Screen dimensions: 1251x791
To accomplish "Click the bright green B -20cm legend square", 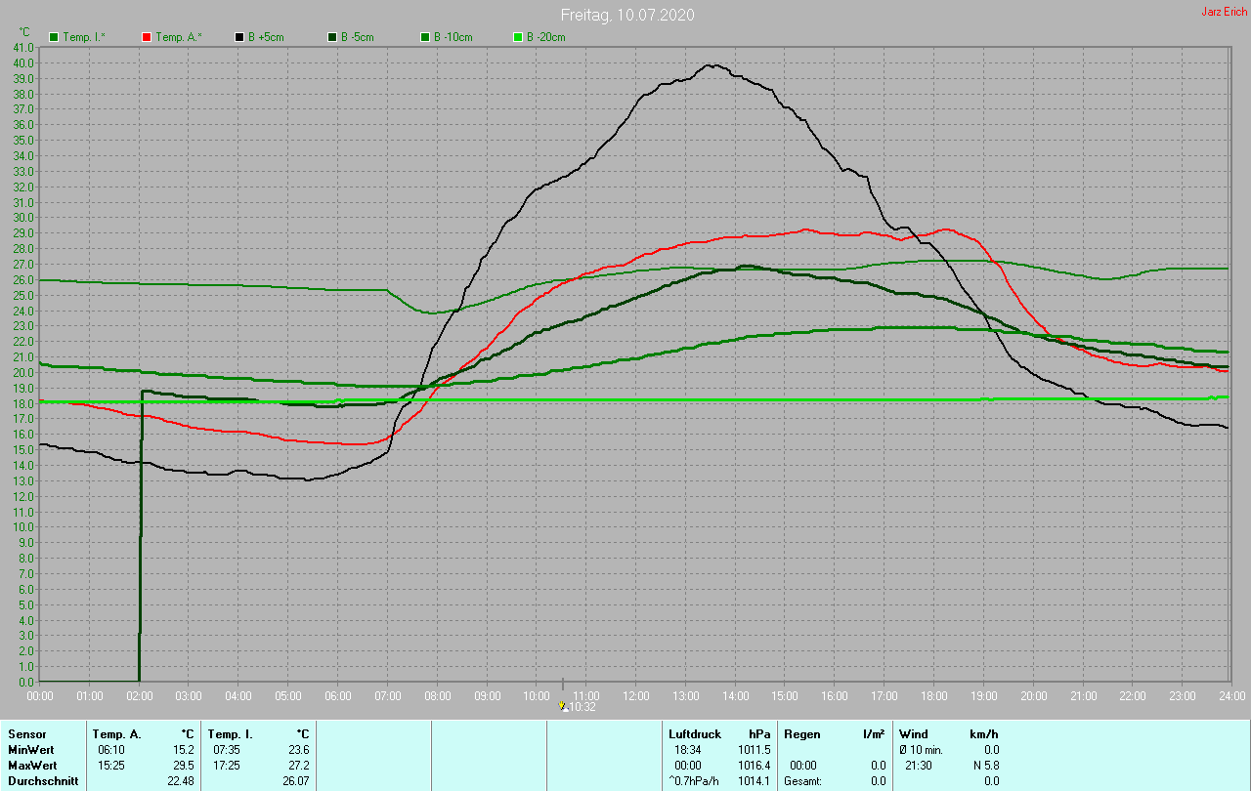I will point(518,37).
